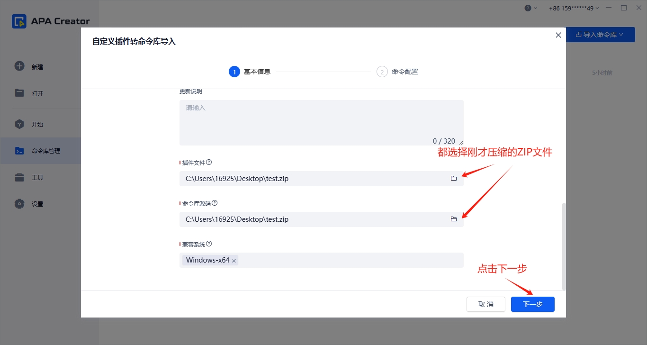Close the 自定义插件转命令库导入 dialog
This screenshot has height=345, width=647.
[558, 35]
